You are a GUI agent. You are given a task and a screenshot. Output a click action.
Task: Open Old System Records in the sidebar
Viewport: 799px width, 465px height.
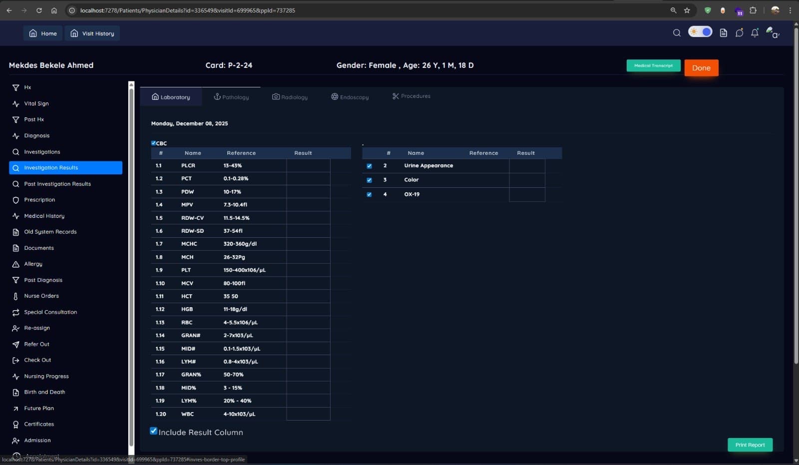pos(65,232)
